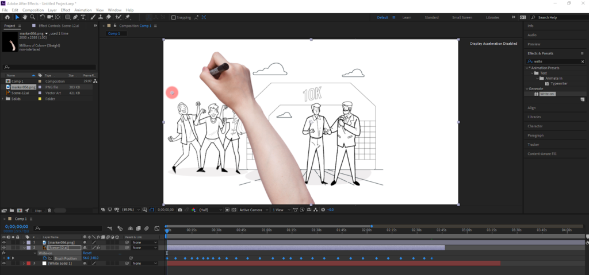Toggle visibility of White Solid 1 layer

point(4,264)
